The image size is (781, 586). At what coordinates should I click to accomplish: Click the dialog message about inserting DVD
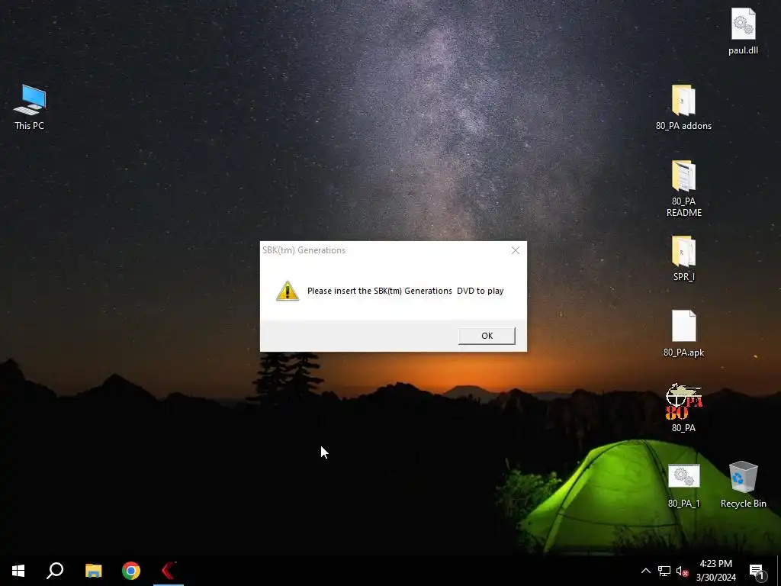tap(406, 291)
